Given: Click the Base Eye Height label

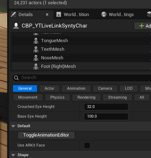Looking at the screenshot, I should [32, 116].
